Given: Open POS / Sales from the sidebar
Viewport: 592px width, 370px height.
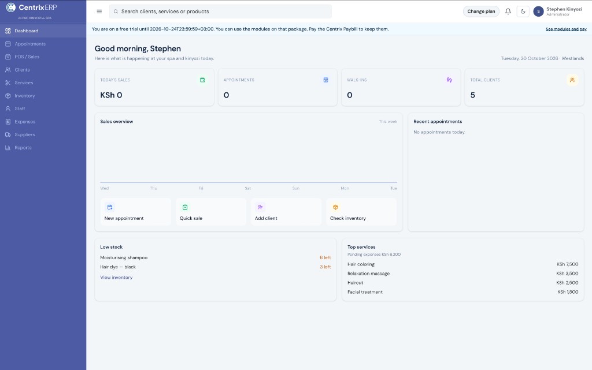Looking at the screenshot, I should pos(43,57).
